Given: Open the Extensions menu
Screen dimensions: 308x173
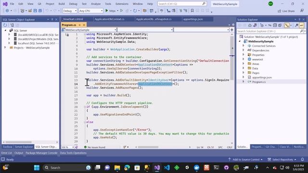Looking at the screenshot, I should [x=122, y=4].
